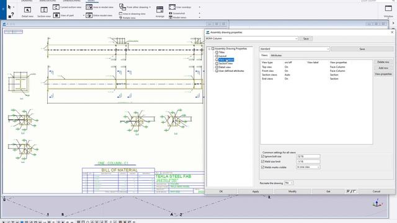Viewport: 397px width, 223px height.
Task: Click Save next to standard dropdown
Action: (362, 49)
